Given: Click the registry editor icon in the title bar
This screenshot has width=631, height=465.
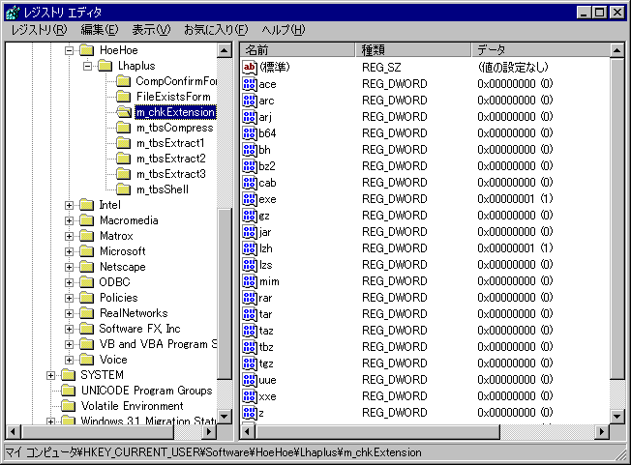Looking at the screenshot, I should click(12, 12).
